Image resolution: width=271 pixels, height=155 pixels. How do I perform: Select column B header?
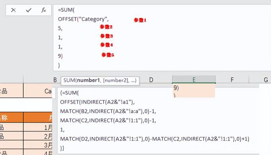click(x=55, y=80)
